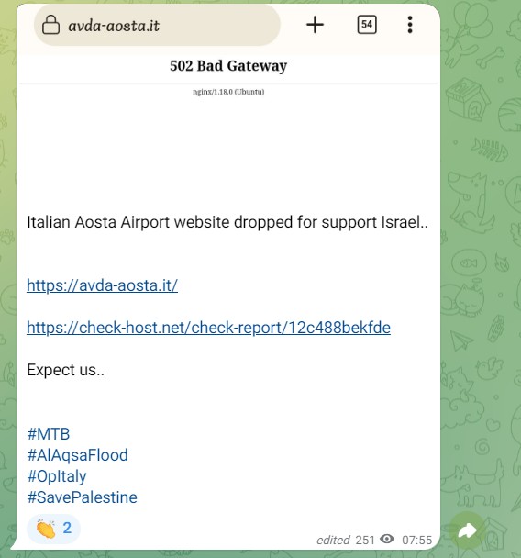Open the https://avda-aosta.it/ link
This screenshot has height=558, width=521.
[103, 285]
